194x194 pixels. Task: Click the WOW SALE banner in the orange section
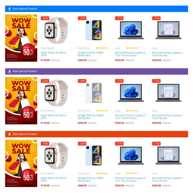(21, 163)
